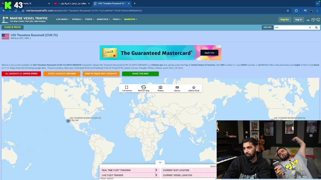Expand the Vessels dropdown menu
This screenshot has height=180, width=321.
point(77,19)
